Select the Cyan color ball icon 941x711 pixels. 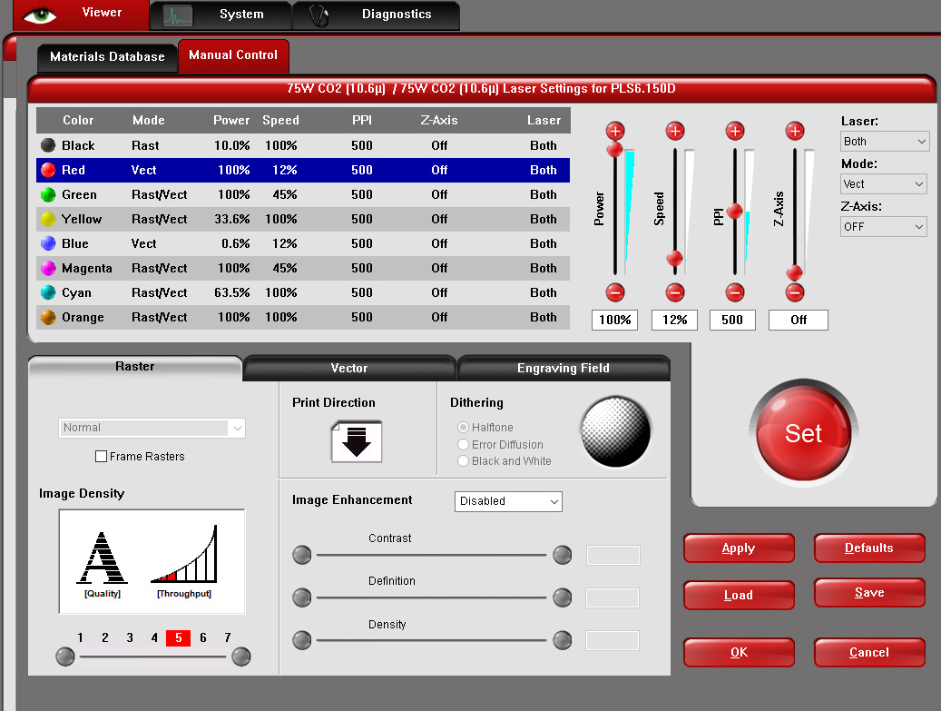click(x=48, y=292)
